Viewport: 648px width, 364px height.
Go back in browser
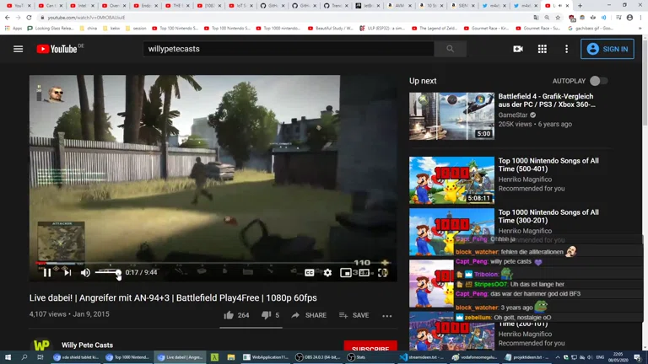(8, 18)
